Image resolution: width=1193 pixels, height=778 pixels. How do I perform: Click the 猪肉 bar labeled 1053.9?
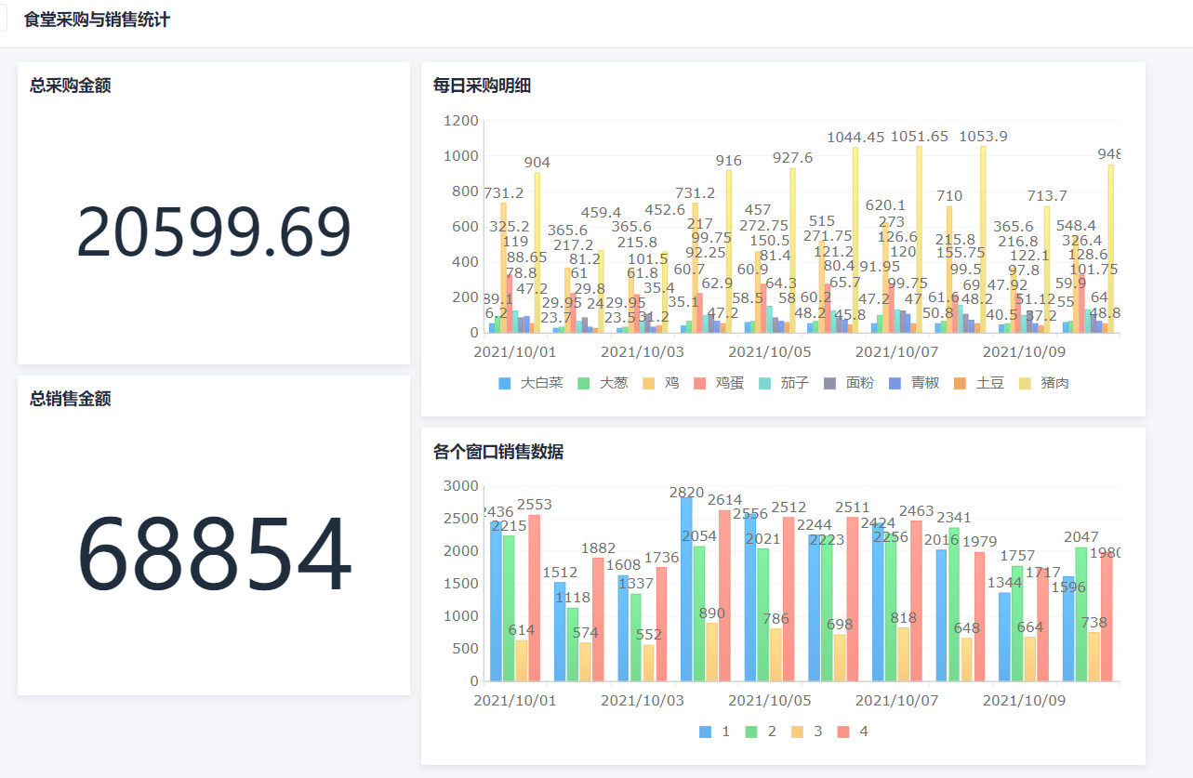pos(983,242)
